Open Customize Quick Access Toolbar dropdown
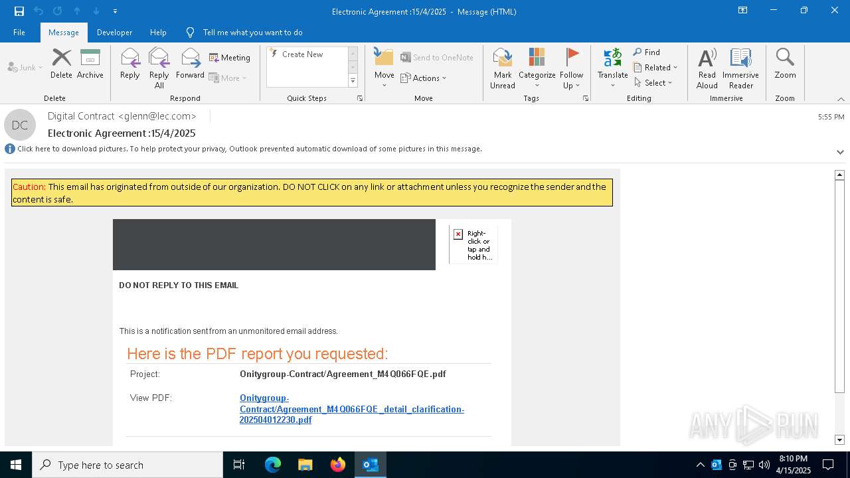Image resolution: width=850 pixels, height=478 pixels. click(x=116, y=11)
